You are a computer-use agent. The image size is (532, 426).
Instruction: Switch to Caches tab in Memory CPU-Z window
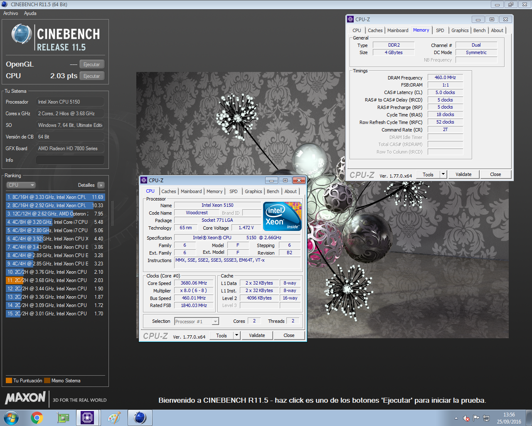(375, 30)
